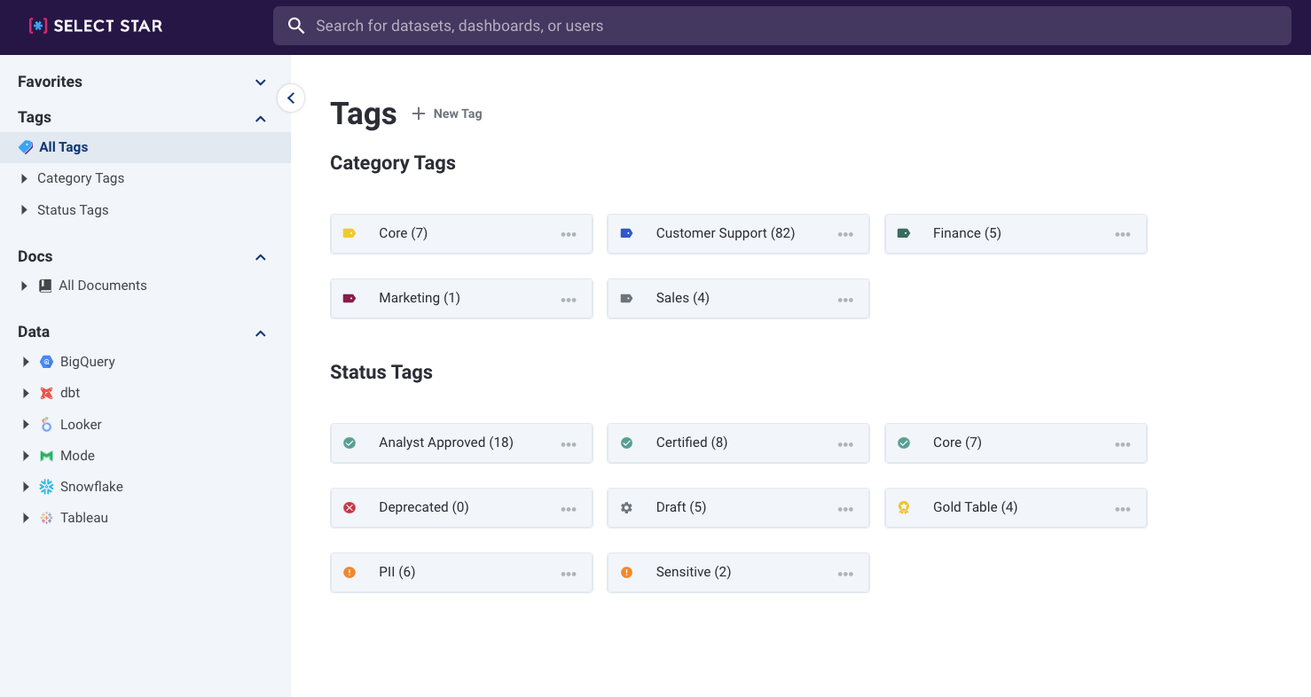
Task: Open Category Tags in the sidebar
Action: 81,178
